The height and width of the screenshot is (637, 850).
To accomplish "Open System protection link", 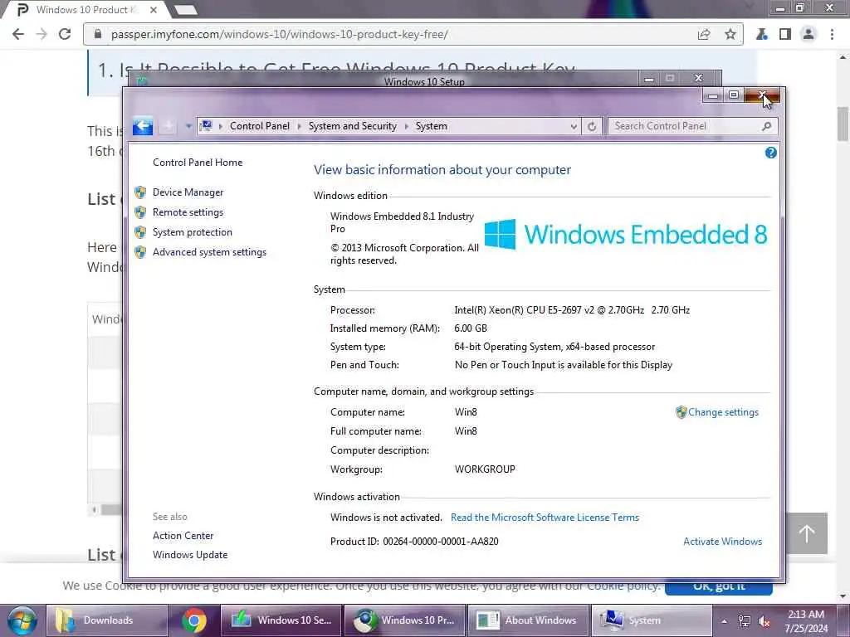I will coord(193,232).
